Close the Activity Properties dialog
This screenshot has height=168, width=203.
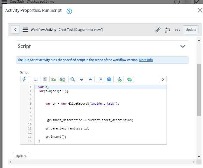(x=200, y=10)
